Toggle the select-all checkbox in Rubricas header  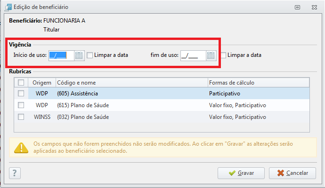click(21, 83)
